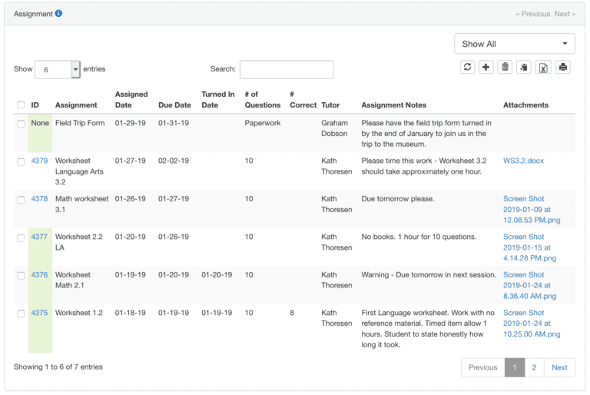Open the Show All filter dropdown
Screen dimensions: 590x395
[515, 44]
